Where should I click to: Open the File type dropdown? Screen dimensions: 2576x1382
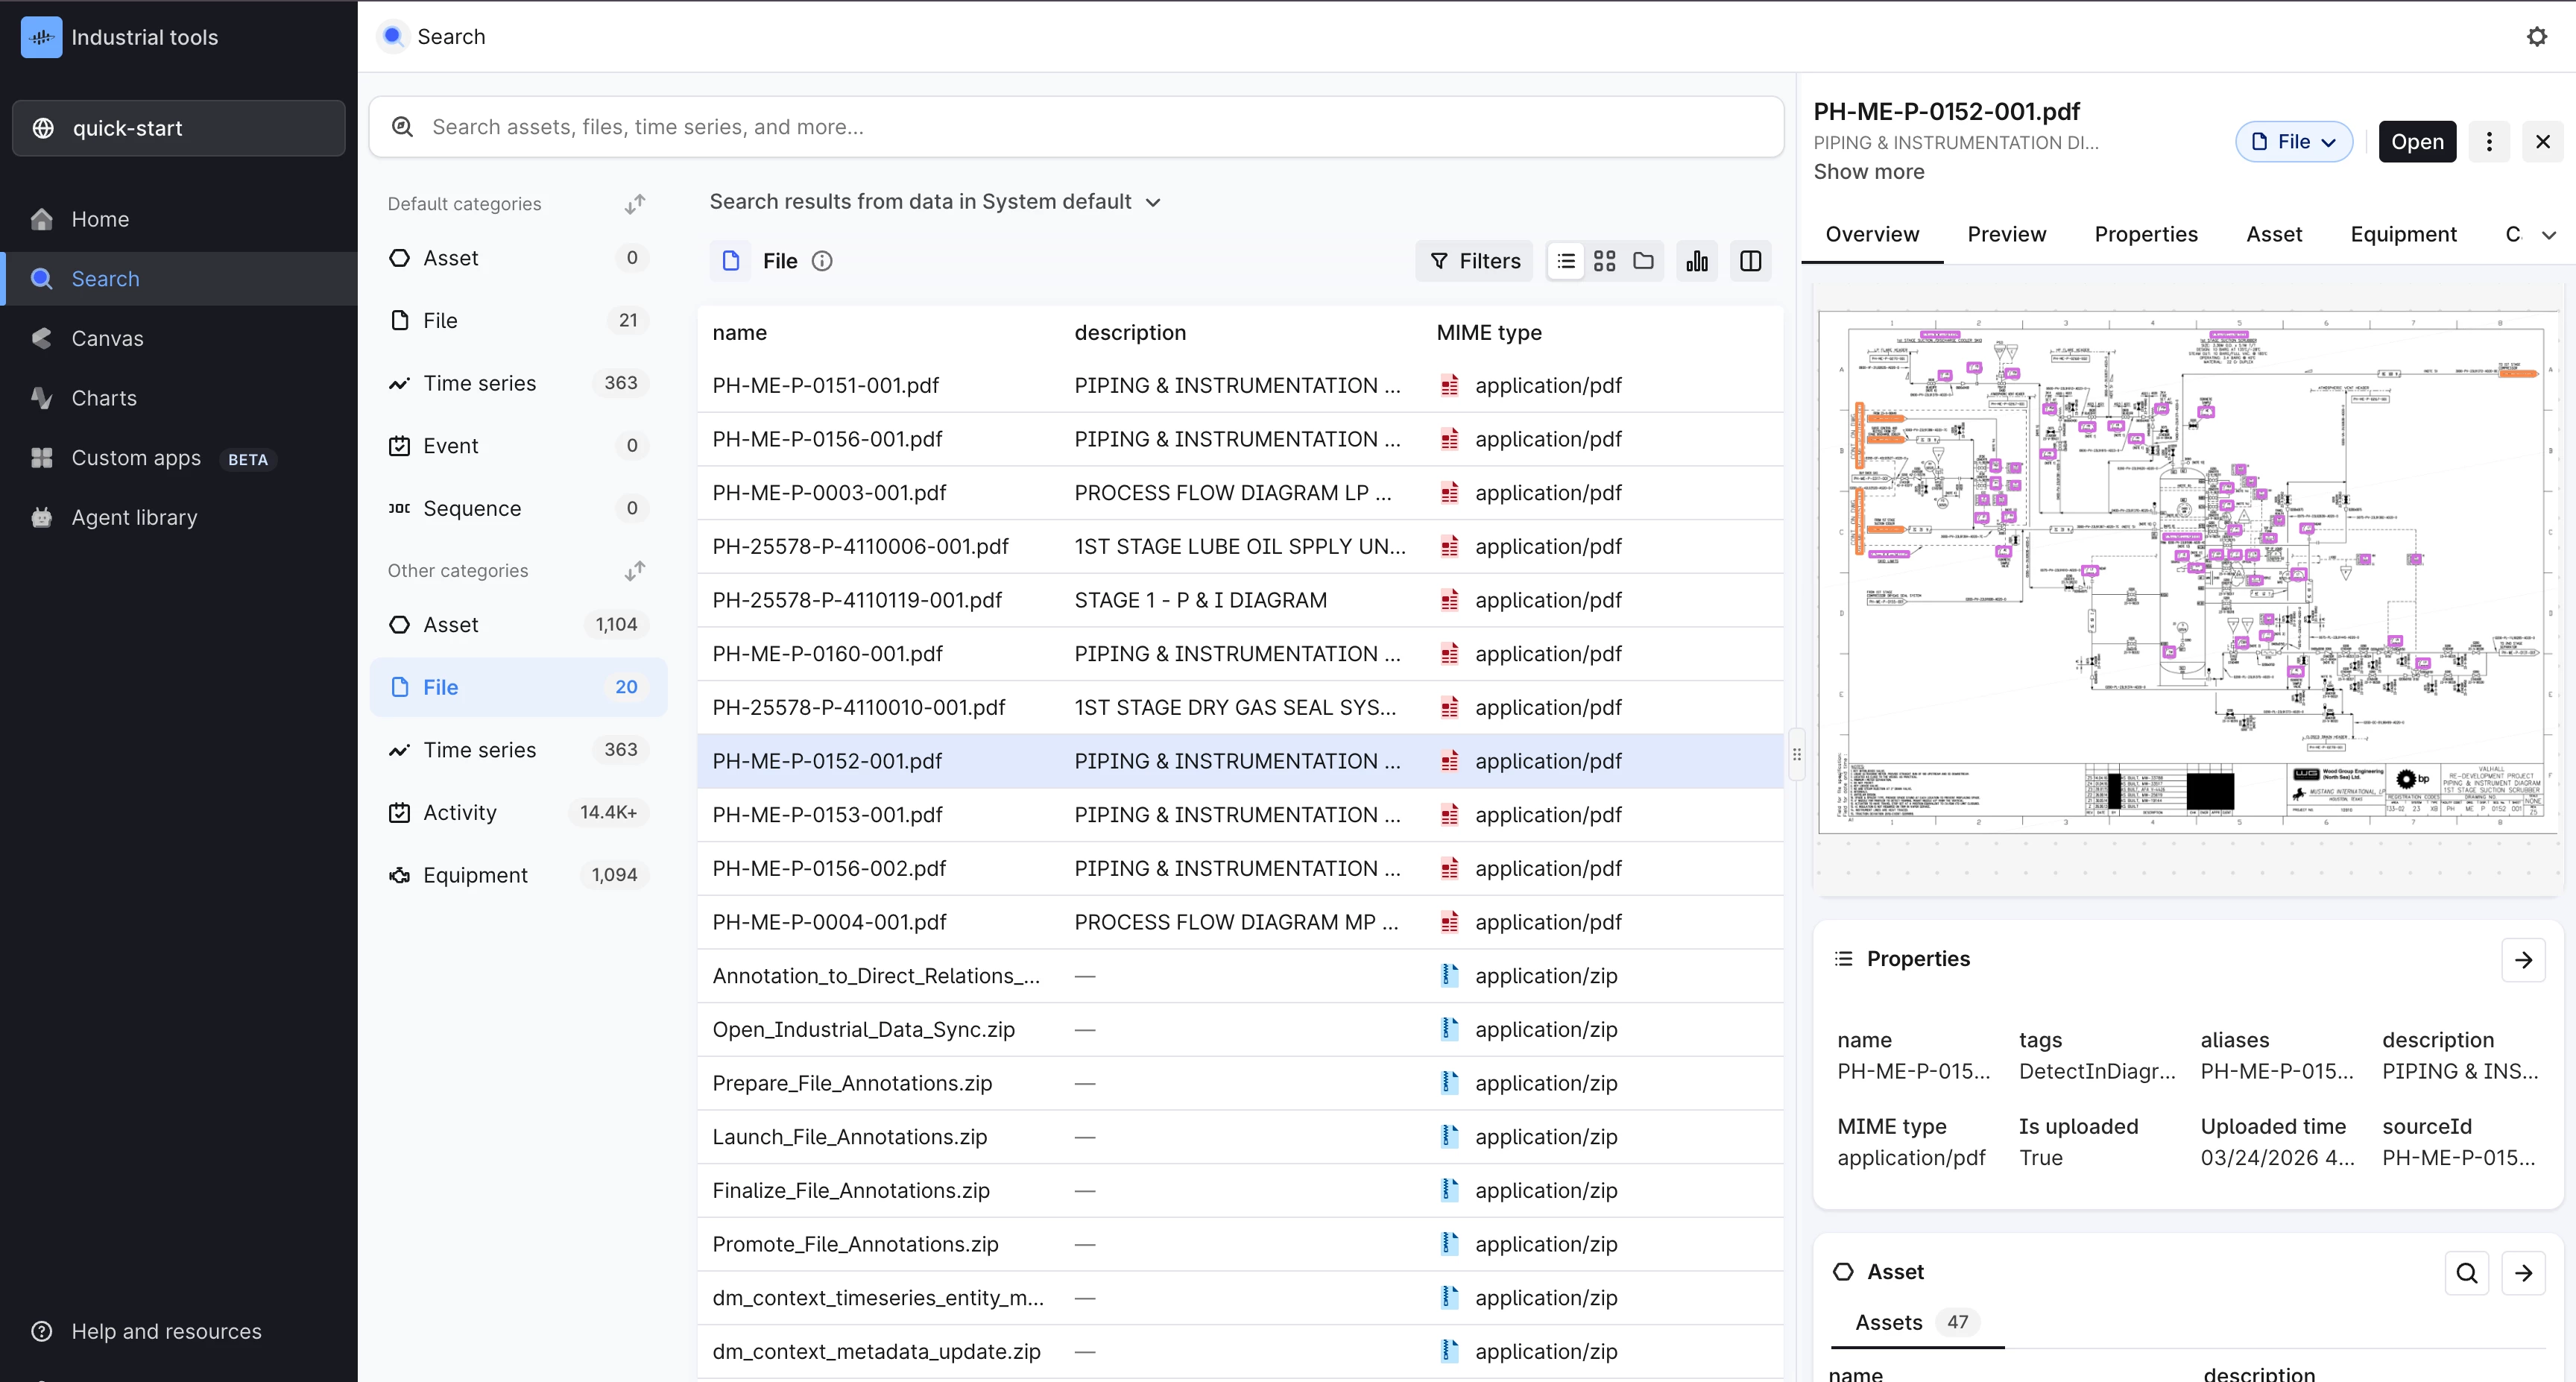pyautogui.click(x=2293, y=142)
